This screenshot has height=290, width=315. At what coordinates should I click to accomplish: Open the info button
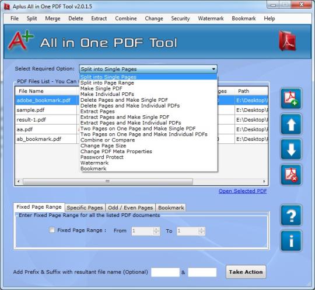tap(291, 241)
